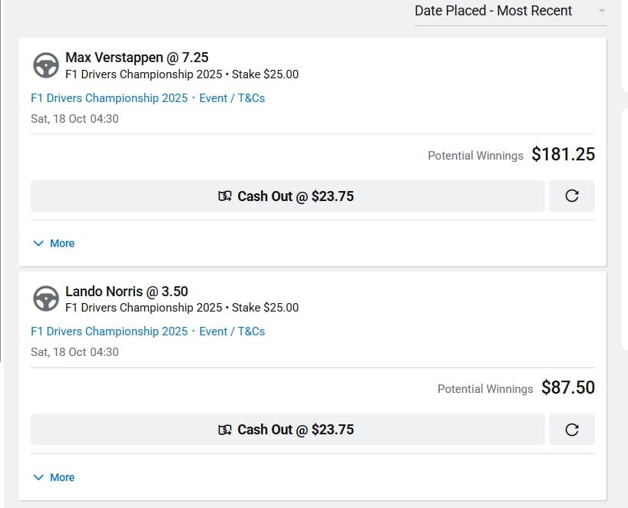Image resolution: width=628 pixels, height=508 pixels.
Task: Open F1 Drivers Championship 2025 link in Verstappen bet
Action: point(109,98)
